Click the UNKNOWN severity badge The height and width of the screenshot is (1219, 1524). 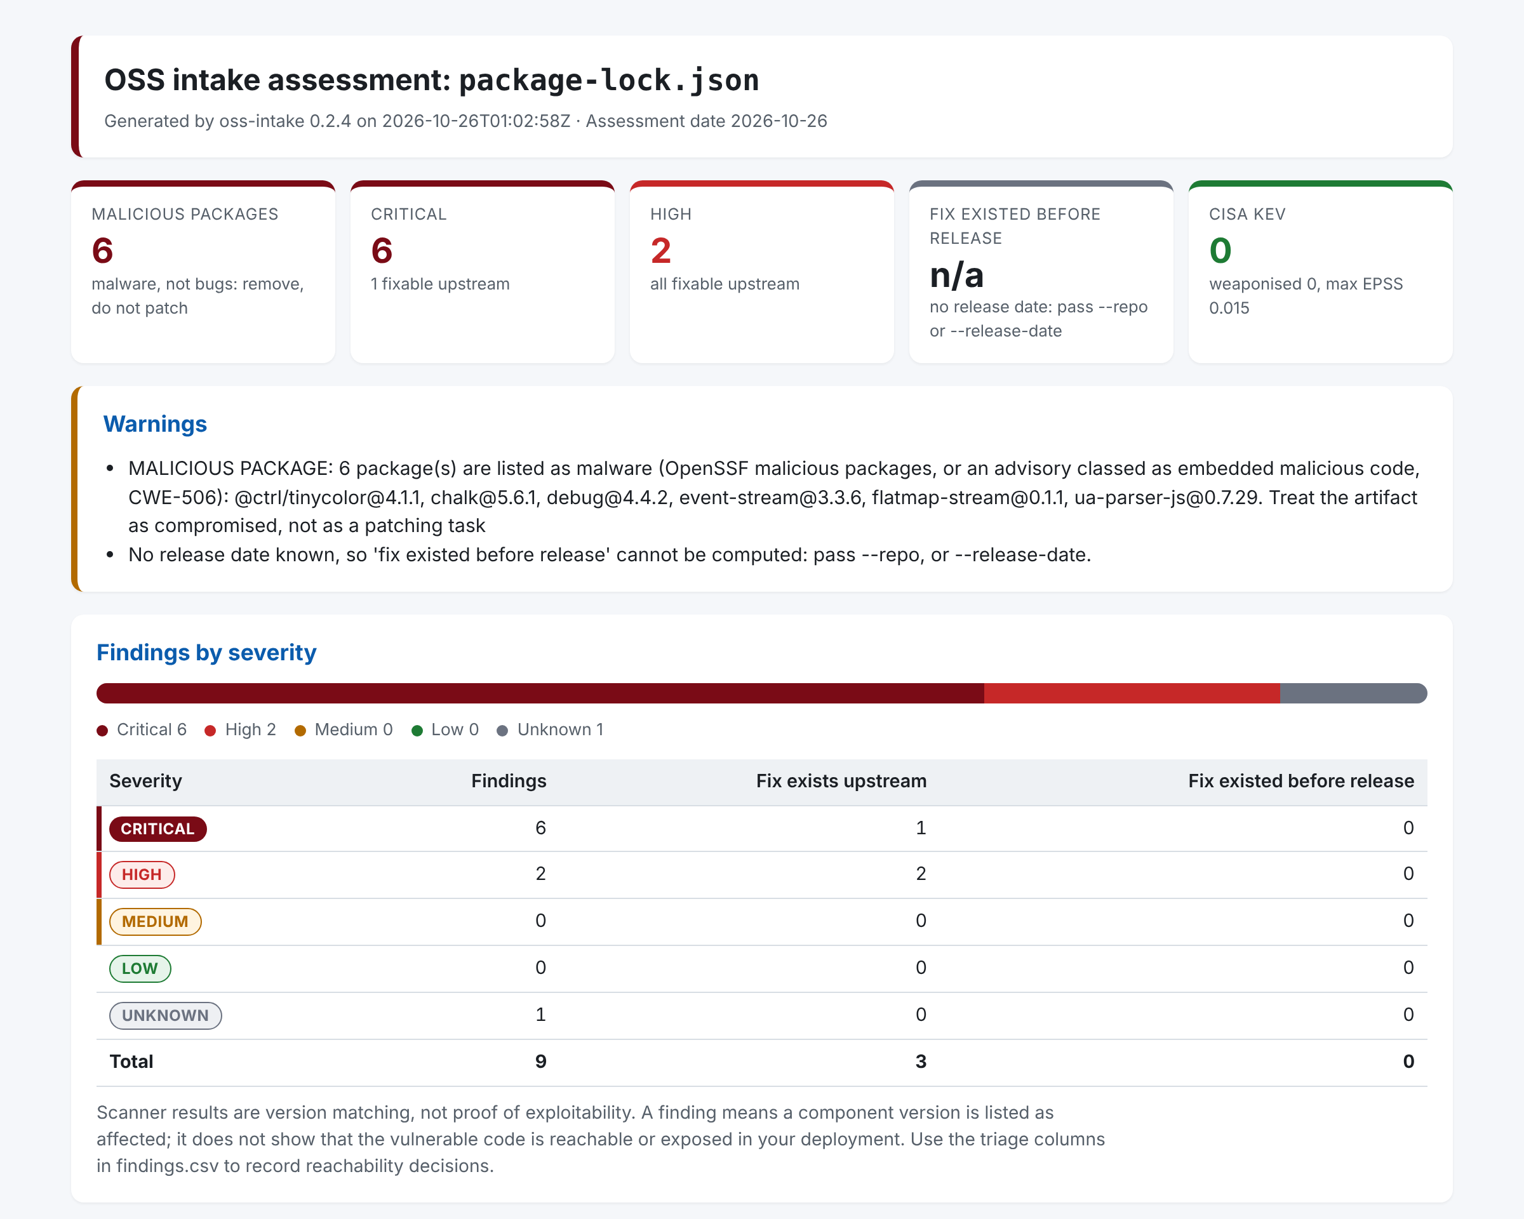(165, 1015)
